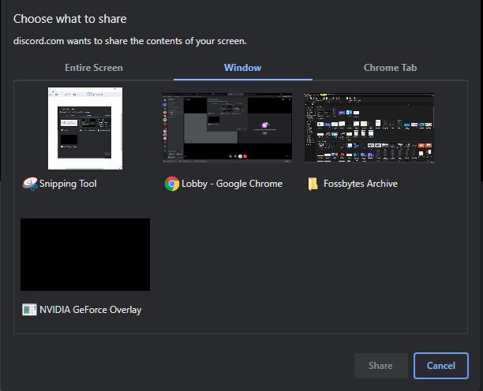Cancel the screen sharing dialog
Viewport: 483px width, 391px height.
tap(440, 366)
